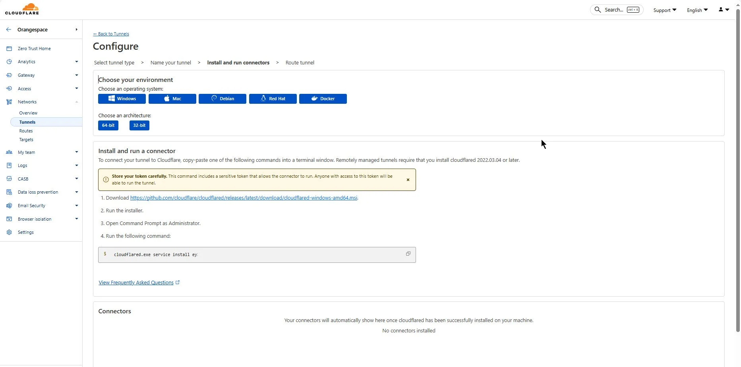Open View Frequently Asked Questions link
The image size is (741, 367).
(136, 282)
